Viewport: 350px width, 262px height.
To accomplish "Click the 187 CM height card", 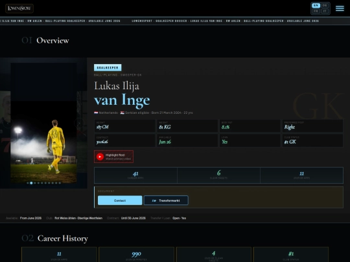I will click(124, 126).
